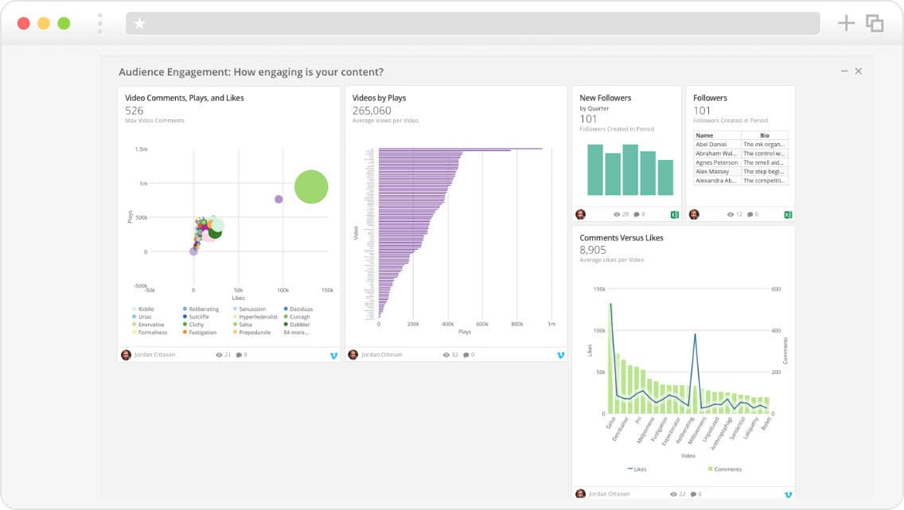Click the Vimeo source icon on Videos by Plays widget
The image size is (904, 510).
tap(562, 355)
